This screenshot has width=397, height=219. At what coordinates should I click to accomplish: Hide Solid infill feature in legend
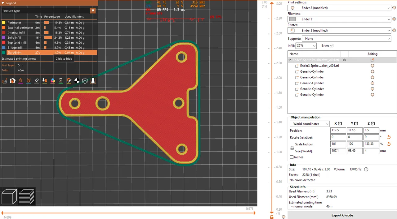pos(49,37)
